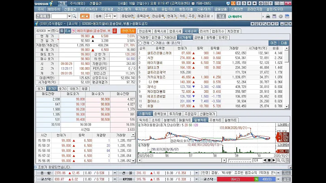Add a virtual screen with the plus icon
Screen dimensions: 326x183
point(254,3)
